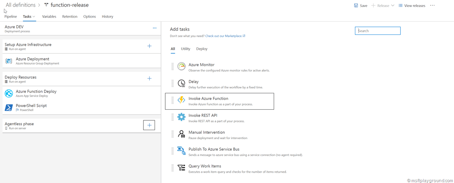The width and height of the screenshot is (454, 183).
Task: Grab the drag handle beside Manual Intervention
Action: tap(172, 134)
